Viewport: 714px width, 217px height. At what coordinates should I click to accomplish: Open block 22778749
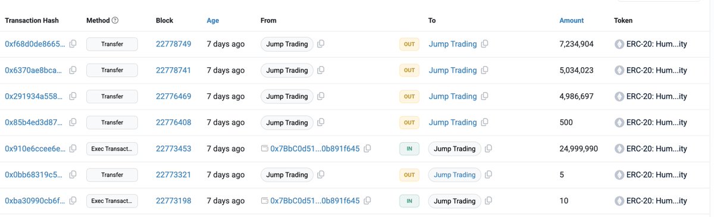pyautogui.click(x=174, y=44)
